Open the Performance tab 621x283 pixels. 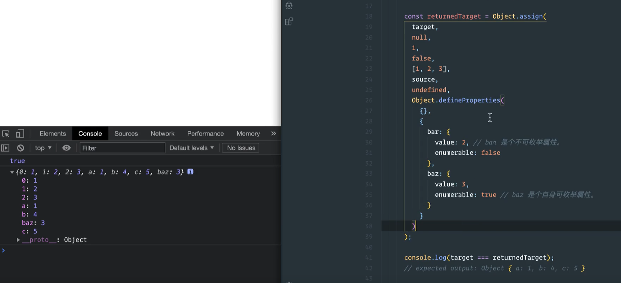[206, 134]
